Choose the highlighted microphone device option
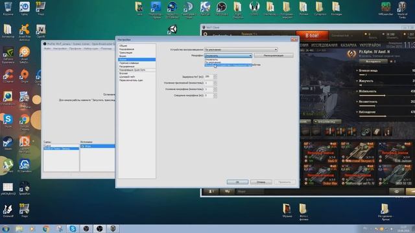Screen dimensions: 415x233 point(228,65)
